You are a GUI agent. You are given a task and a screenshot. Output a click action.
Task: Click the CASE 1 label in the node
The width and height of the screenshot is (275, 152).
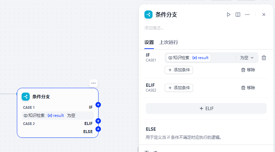click(29, 107)
